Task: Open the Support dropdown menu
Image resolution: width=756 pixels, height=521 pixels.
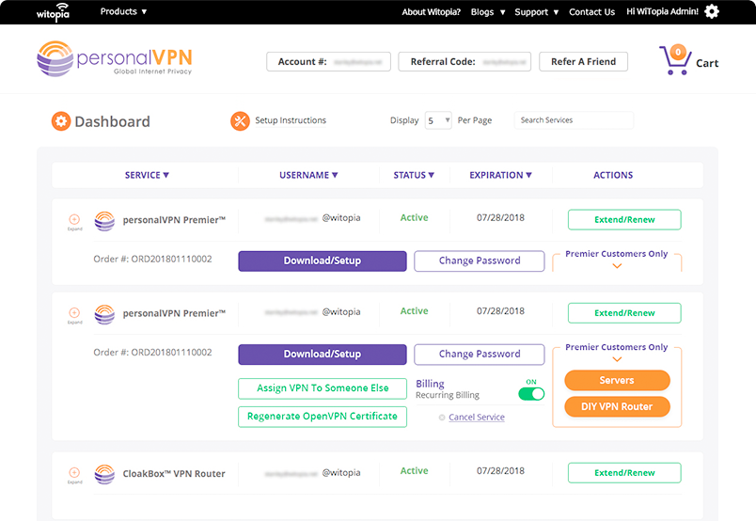Action: pos(537,12)
